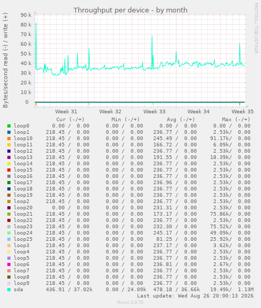This screenshot has height=308, width=261.
Task: Click the 'sda' legend label
Action: coord(18,290)
